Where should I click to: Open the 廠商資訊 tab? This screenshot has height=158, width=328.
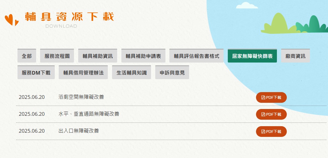pos(295,56)
